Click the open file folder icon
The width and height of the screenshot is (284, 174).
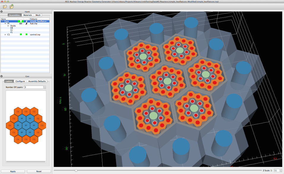[x=5, y=6]
